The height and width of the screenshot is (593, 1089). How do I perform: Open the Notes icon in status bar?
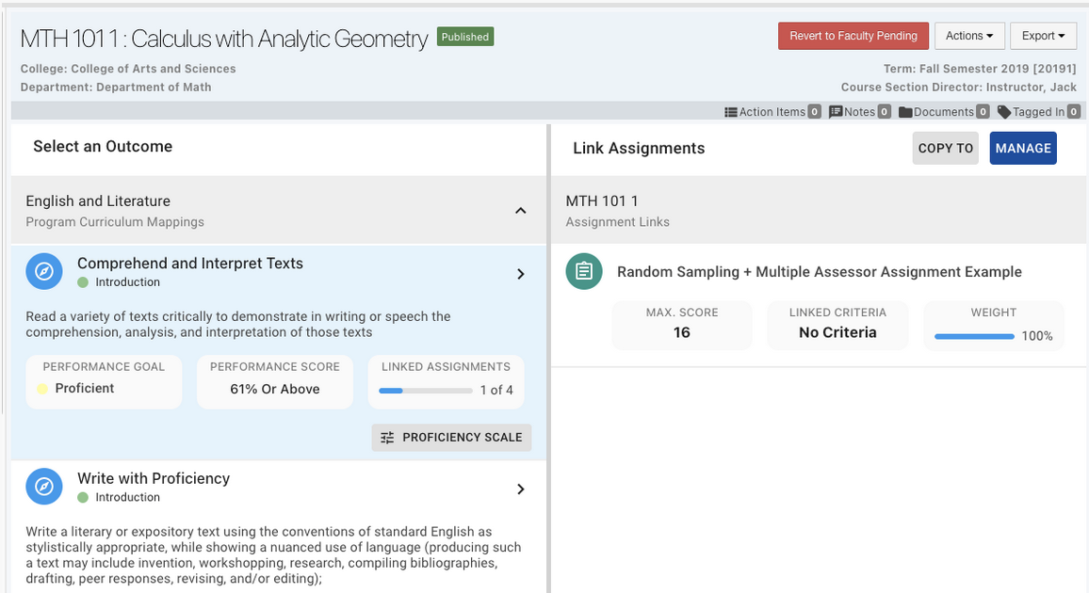[x=836, y=112]
